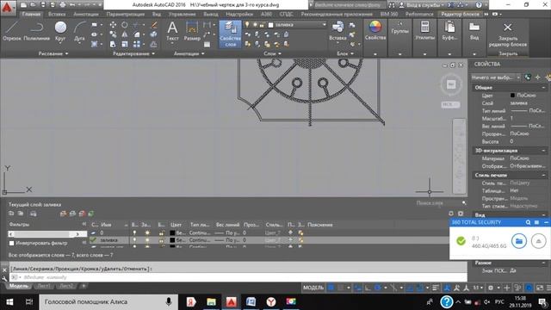This screenshot has width=551, height=310.
Task: Check the Инвертировать фильтр checkbox
Action: [x=11, y=243]
